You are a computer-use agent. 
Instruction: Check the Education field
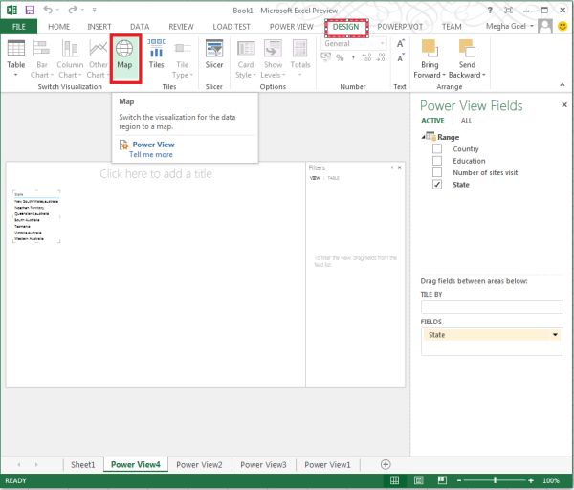(x=437, y=161)
